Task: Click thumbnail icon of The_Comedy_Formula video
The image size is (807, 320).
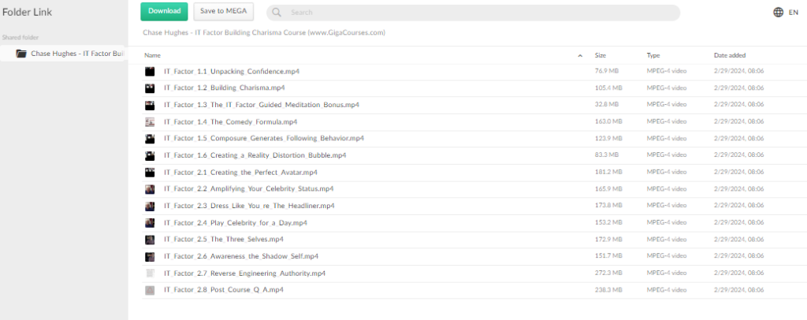Action: (x=150, y=122)
